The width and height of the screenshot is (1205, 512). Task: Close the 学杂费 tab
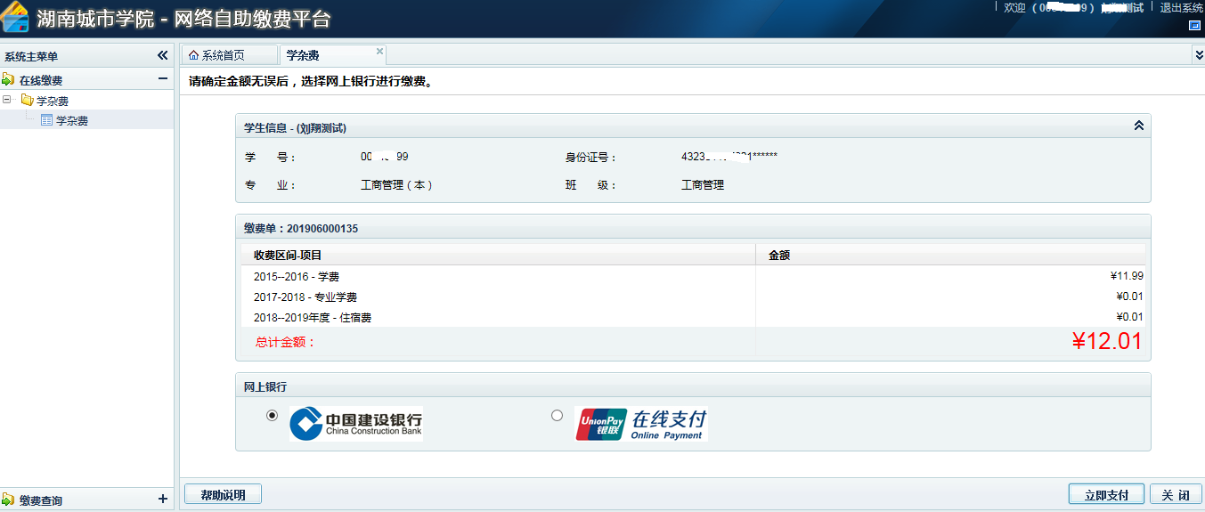point(379,52)
